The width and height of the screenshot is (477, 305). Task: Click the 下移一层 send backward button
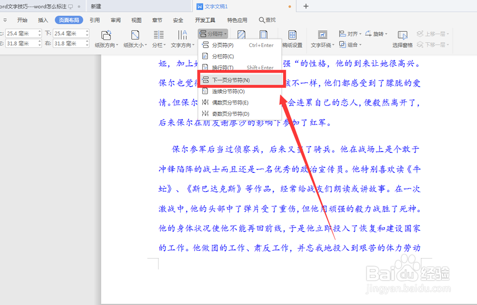(x=433, y=45)
